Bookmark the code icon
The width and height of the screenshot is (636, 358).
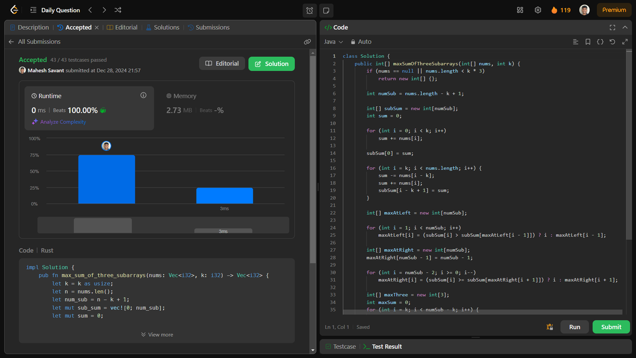pos(588,41)
